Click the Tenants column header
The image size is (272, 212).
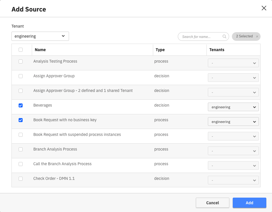(x=217, y=50)
